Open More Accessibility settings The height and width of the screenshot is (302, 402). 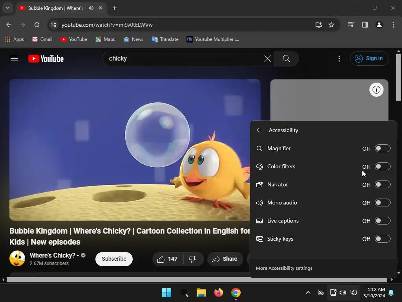point(284,268)
